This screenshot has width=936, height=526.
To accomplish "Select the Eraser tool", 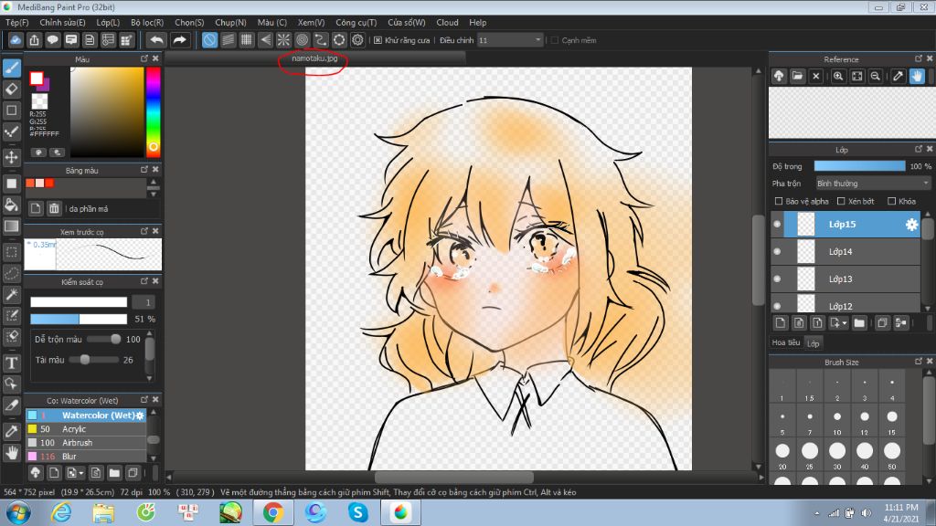I will click(x=11, y=89).
